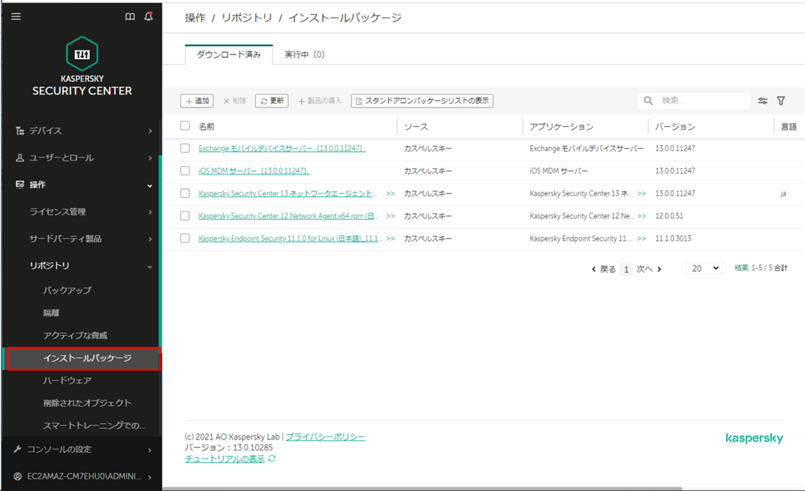Open the notifications bell icon

point(148,17)
